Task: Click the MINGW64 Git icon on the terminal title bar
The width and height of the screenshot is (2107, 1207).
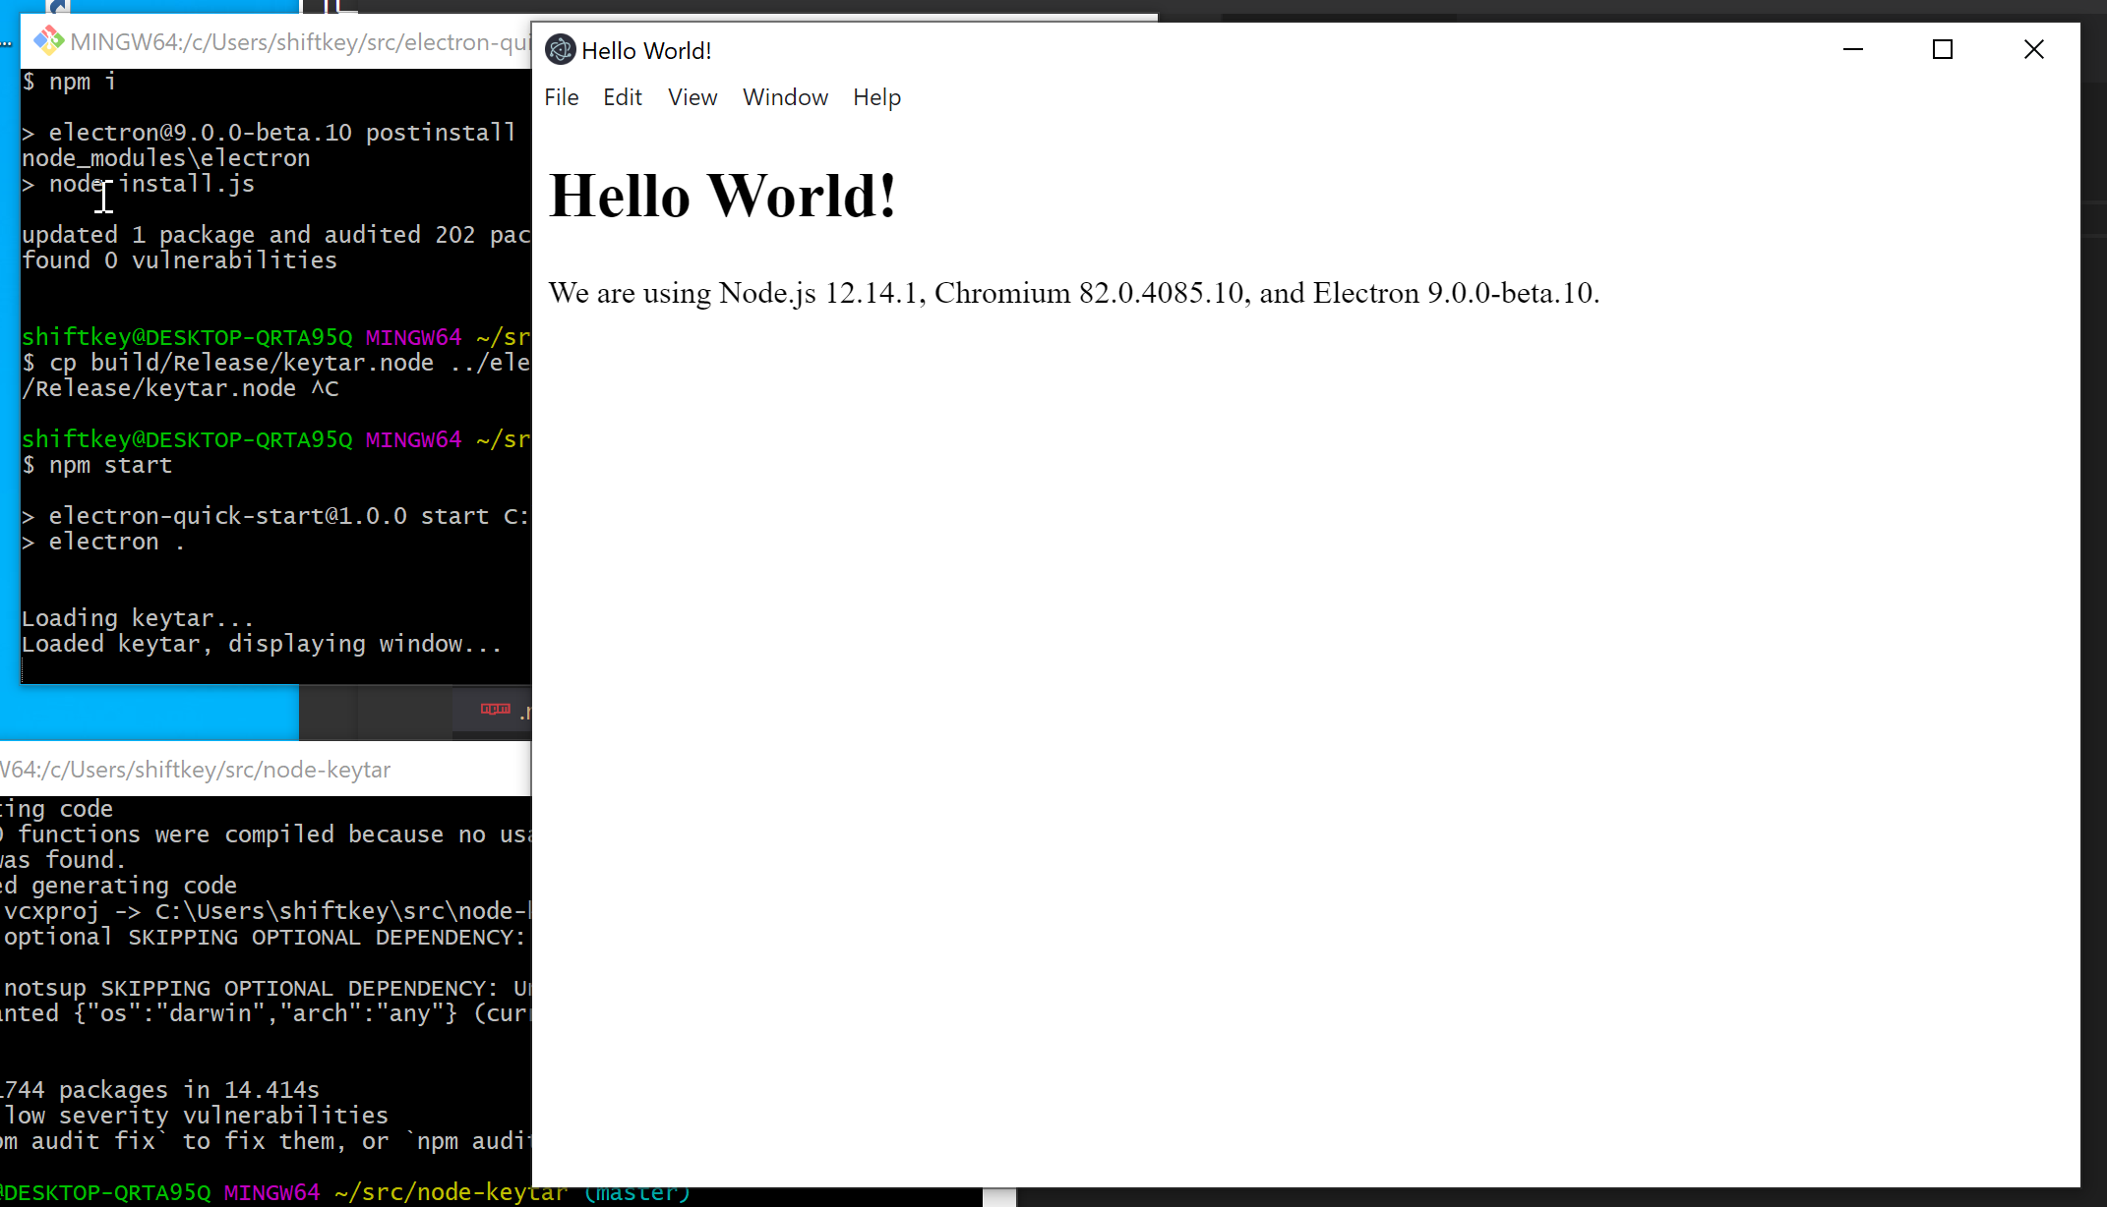Action: pos(47,40)
